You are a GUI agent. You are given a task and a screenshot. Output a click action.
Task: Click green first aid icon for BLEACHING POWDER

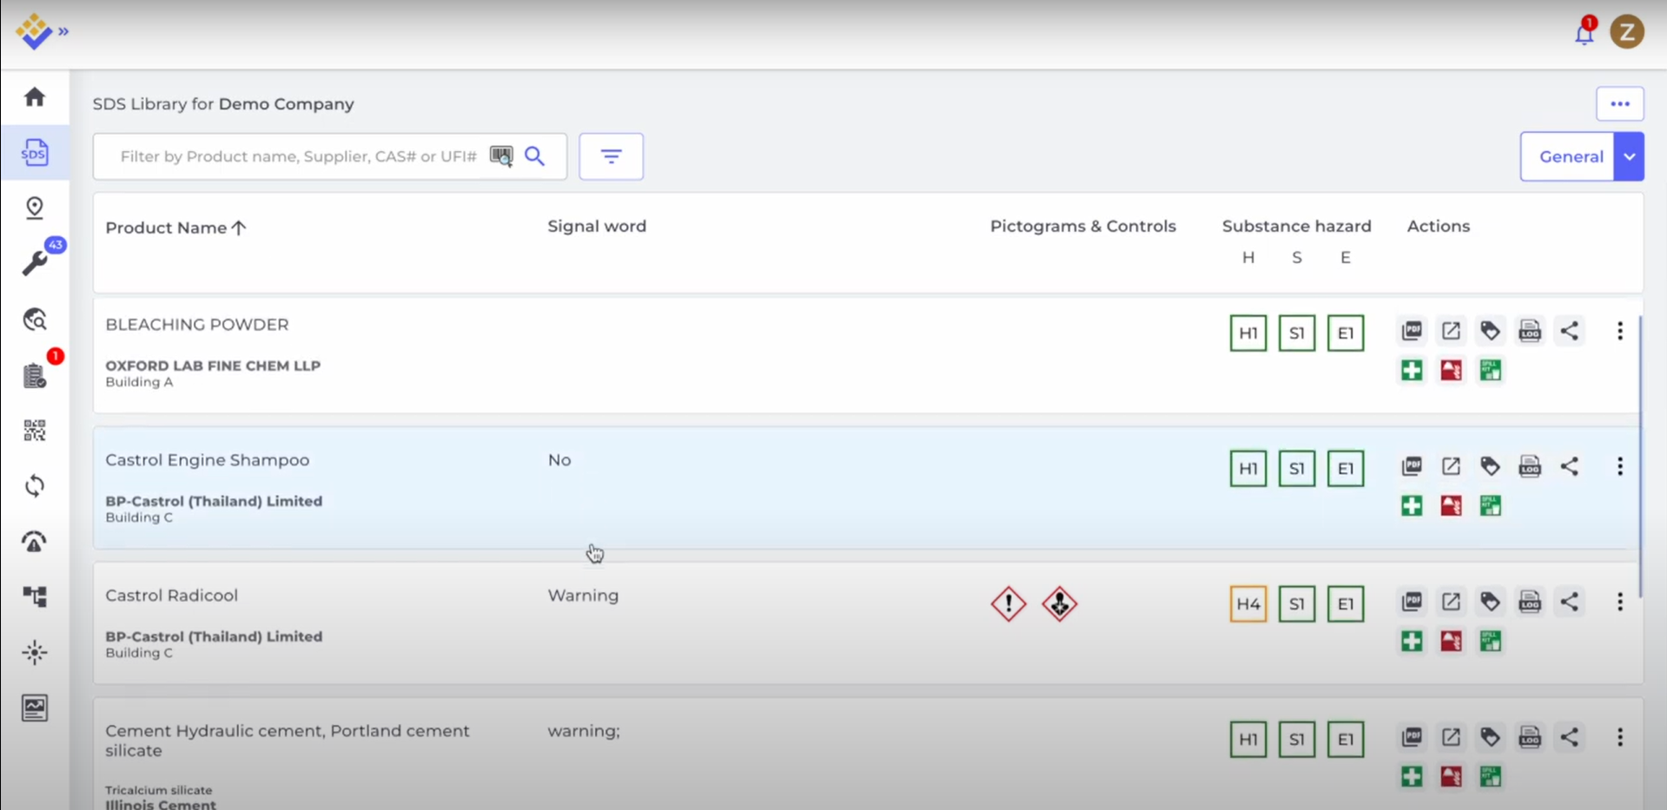(x=1412, y=371)
